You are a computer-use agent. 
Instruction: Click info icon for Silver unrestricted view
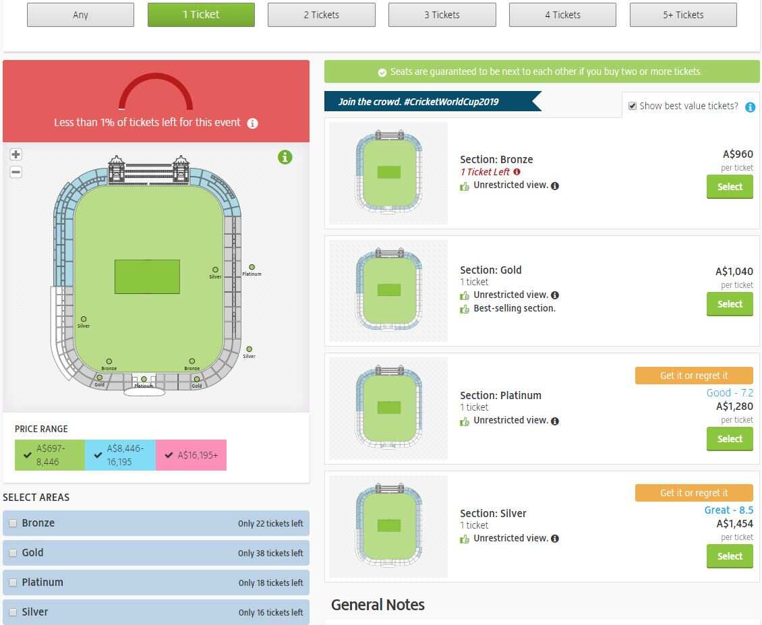tap(555, 539)
